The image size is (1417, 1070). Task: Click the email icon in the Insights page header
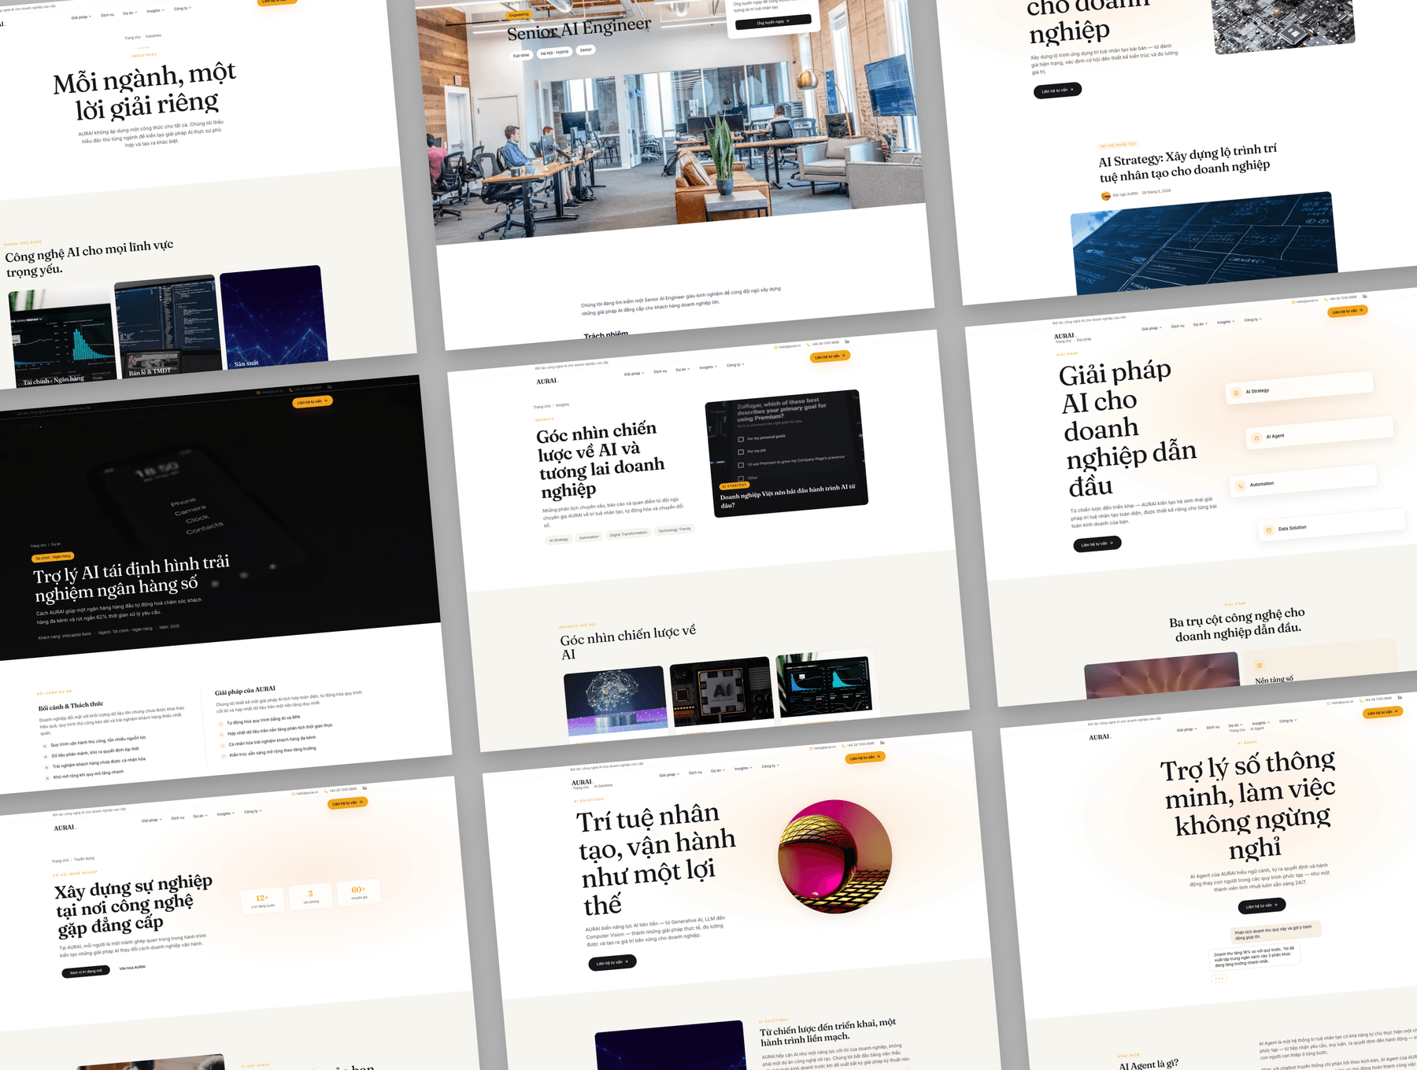point(776,347)
